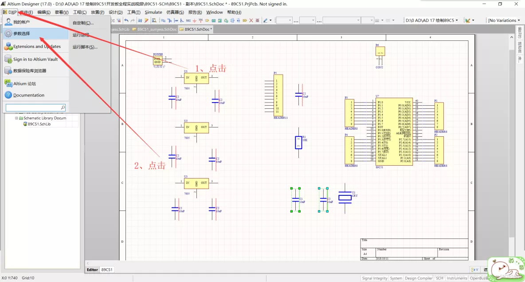
Task: Open Altium 论坛 forum entry
Action: tap(35, 83)
